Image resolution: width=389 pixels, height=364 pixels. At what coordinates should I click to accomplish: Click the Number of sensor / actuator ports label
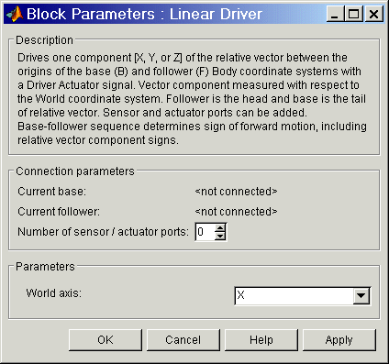pos(104,232)
